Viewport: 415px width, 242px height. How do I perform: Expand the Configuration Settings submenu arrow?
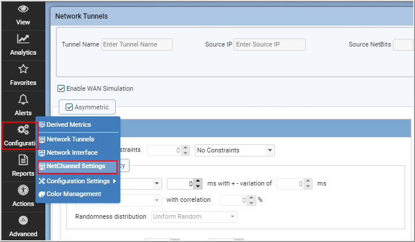click(x=115, y=181)
